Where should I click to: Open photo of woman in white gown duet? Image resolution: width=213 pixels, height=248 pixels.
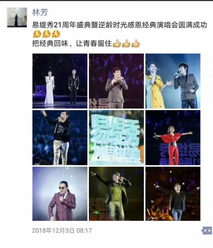tap(60, 81)
